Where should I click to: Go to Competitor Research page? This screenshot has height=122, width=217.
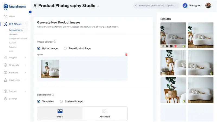[x=18, y=38]
